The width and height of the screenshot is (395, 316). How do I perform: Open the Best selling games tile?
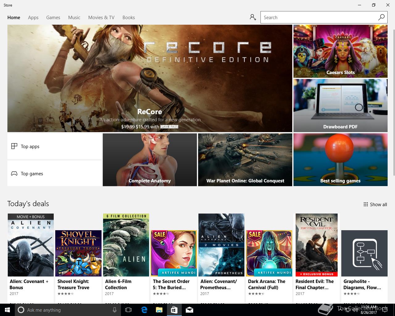[x=340, y=160]
